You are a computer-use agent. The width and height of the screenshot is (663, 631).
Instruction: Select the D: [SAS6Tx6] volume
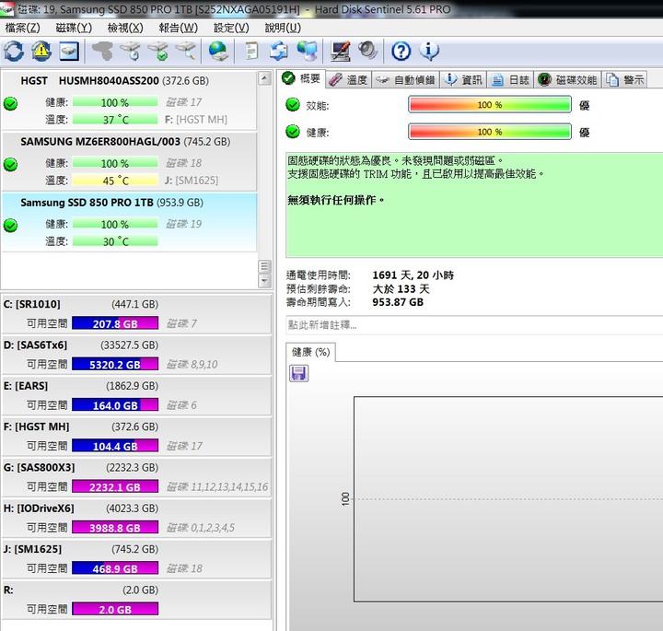coord(136,355)
